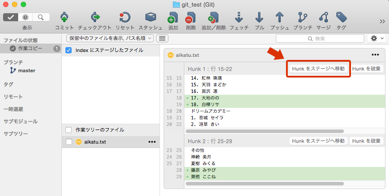The height and width of the screenshot is (196, 389).
Task: Click the modified status icon in the diff header
Action: point(171,55)
